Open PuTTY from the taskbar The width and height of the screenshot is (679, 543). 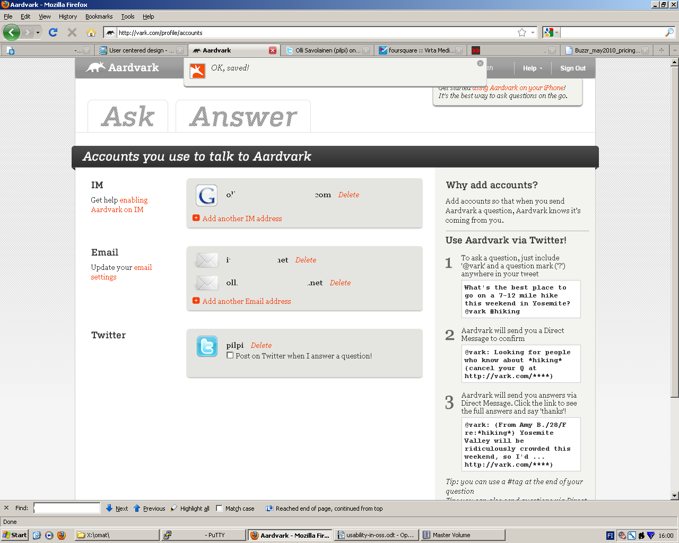click(203, 535)
